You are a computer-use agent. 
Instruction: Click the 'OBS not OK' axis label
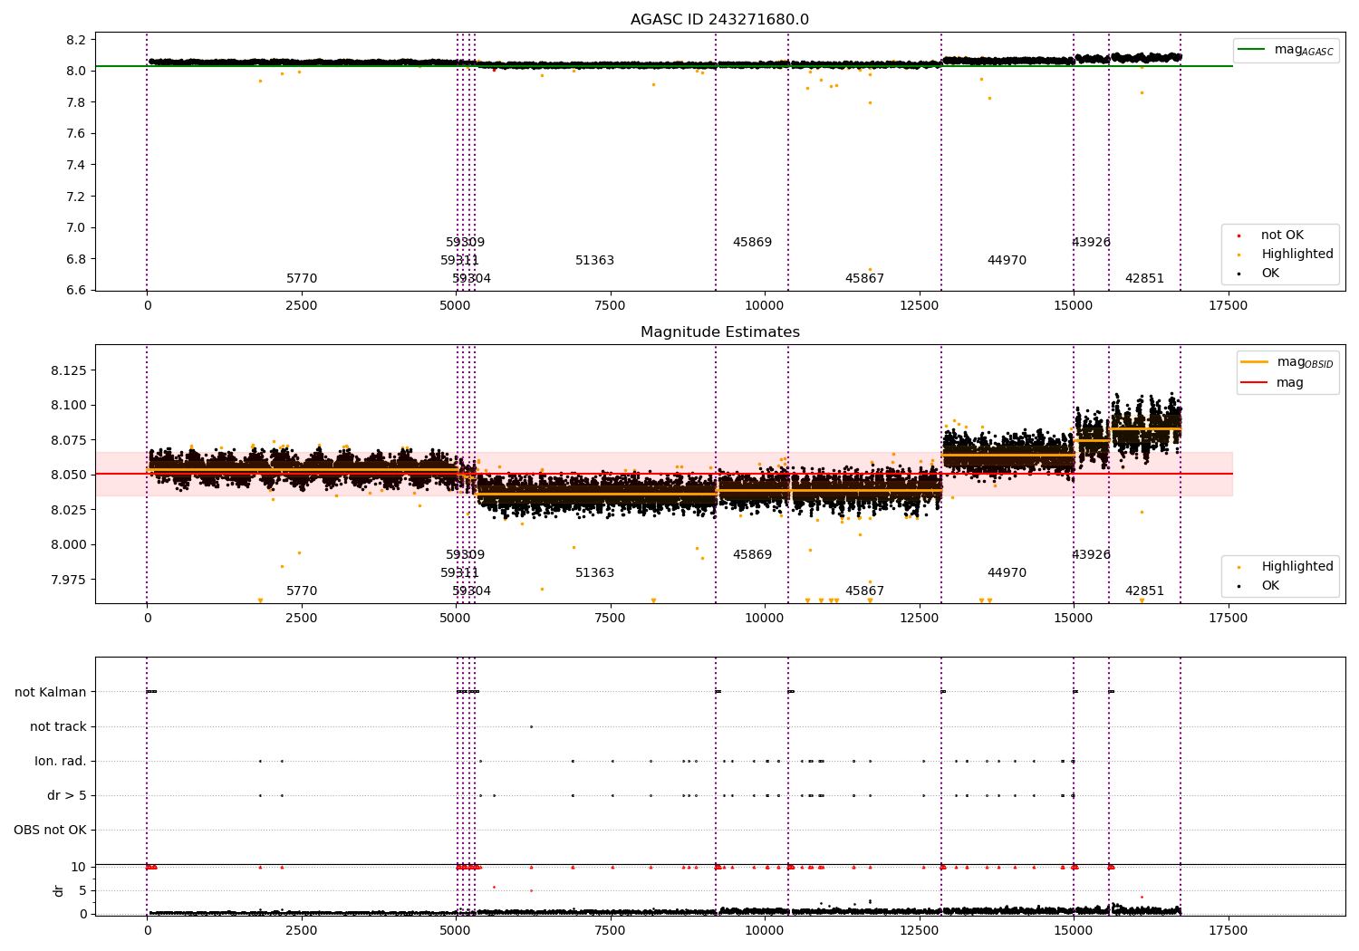pos(50,830)
